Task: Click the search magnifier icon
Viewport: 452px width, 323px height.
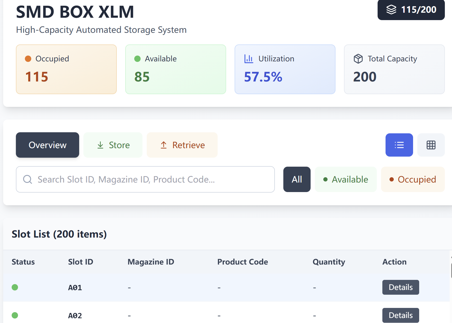Action: 28,179
